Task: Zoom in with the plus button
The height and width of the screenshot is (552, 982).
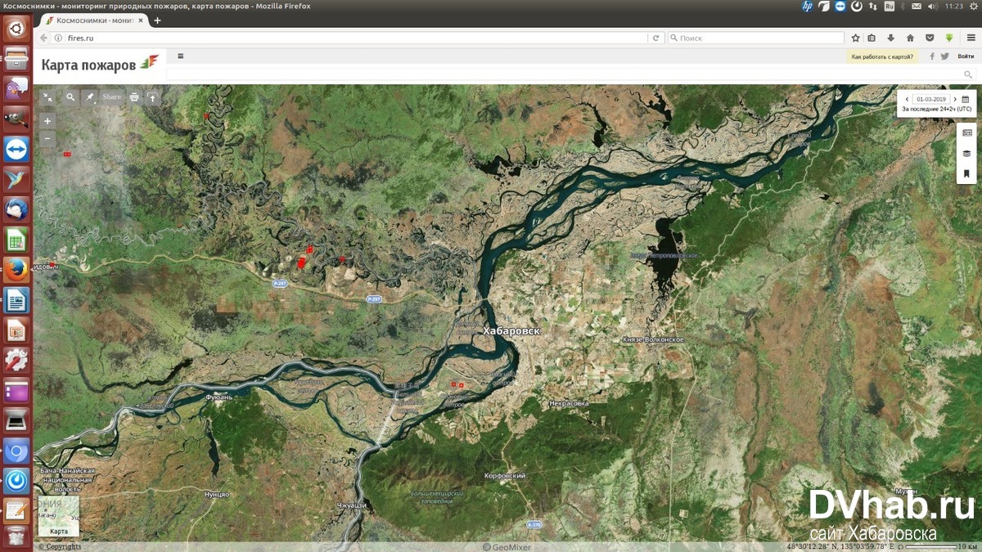Action: tap(47, 121)
